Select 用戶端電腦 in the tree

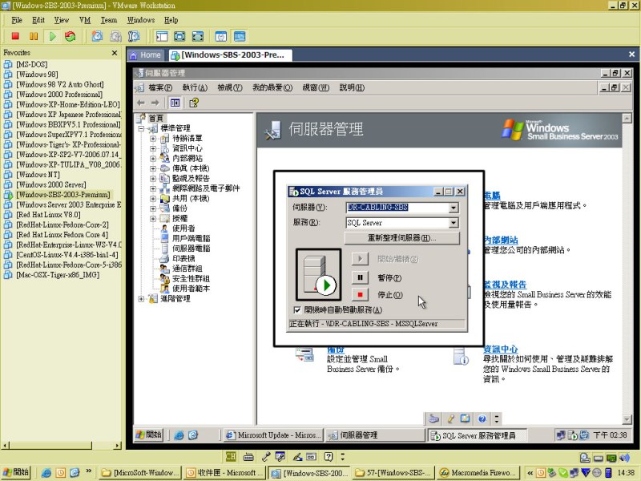pos(191,238)
